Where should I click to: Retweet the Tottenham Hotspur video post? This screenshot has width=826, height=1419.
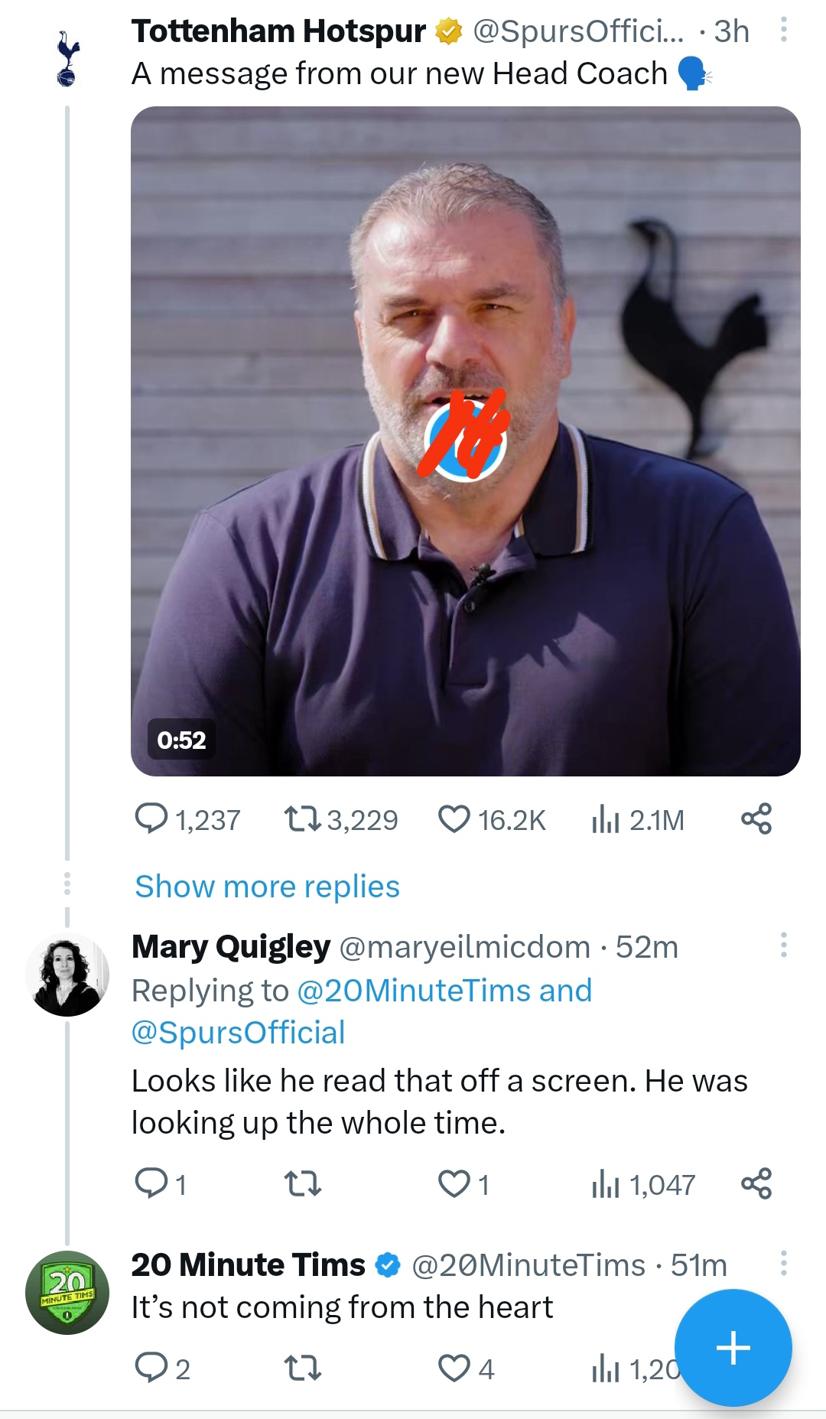(x=340, y=820)
